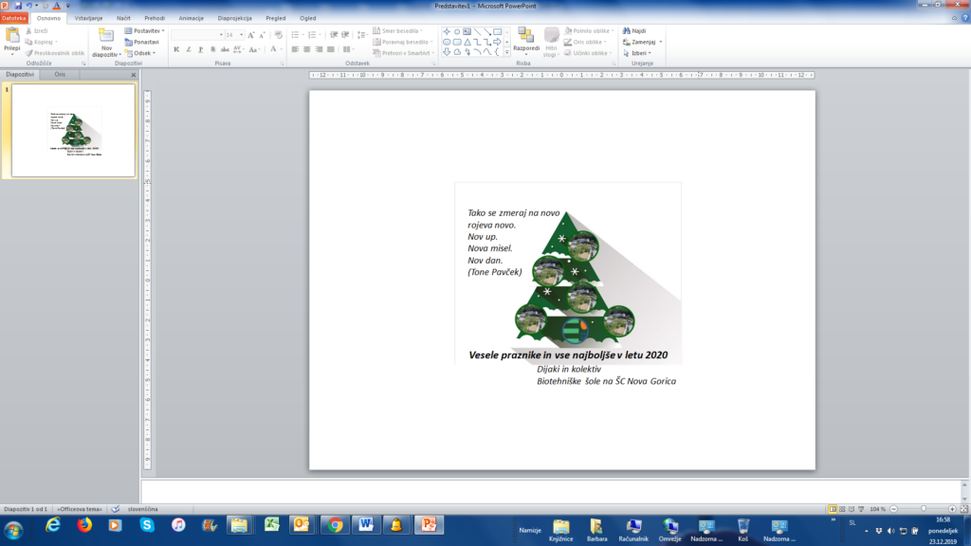The image size is (971, 546).
Task: Open the Odsek (Section) dropdown
Action: [x=140, y=53]
